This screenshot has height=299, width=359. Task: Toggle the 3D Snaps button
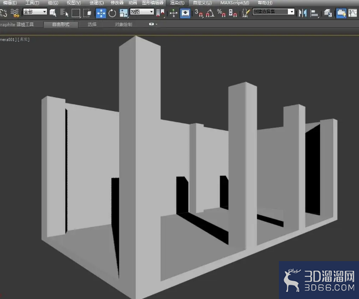tap(199, 13)
